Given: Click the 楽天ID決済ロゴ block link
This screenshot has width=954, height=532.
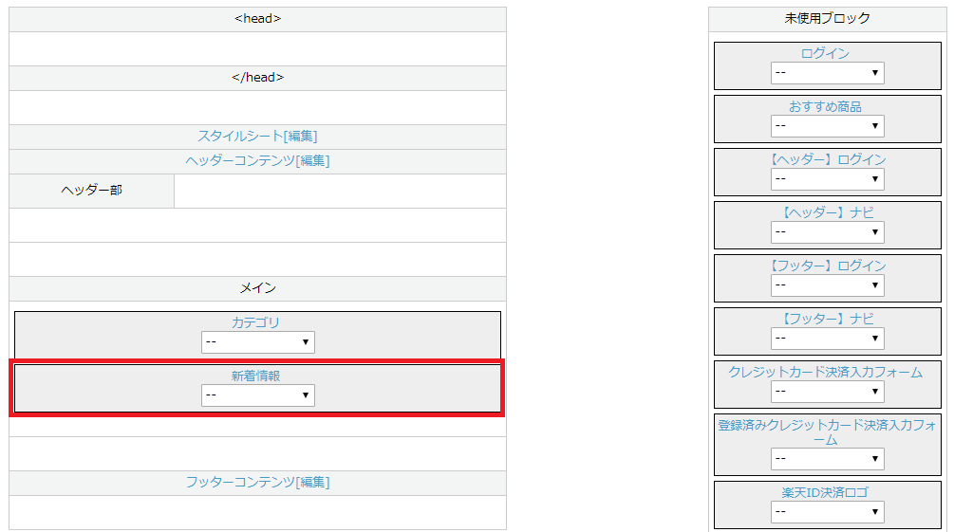Looking at the screenshot, I should [x=826, y=493].
